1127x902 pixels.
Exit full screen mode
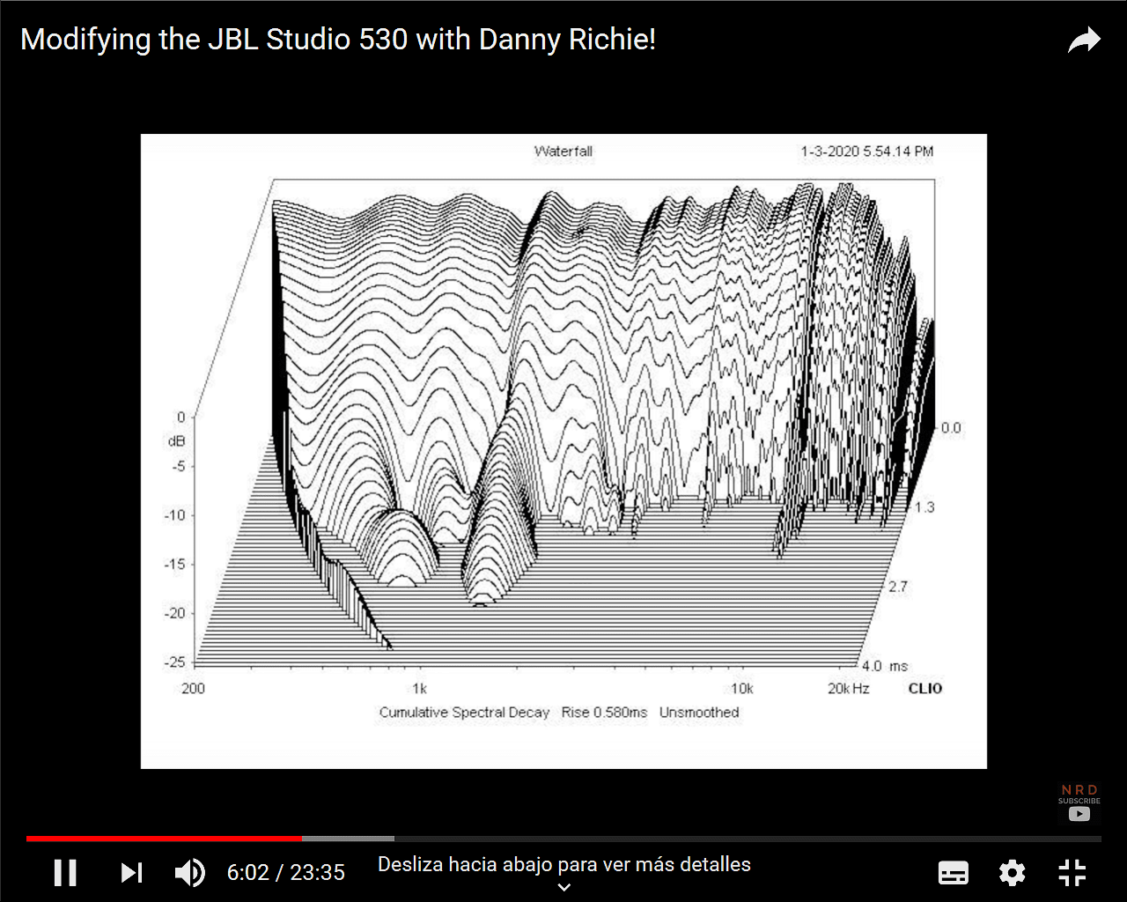tap(1072, 873)
